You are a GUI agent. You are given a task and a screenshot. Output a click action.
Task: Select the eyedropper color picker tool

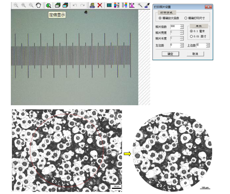click(147, 5)
